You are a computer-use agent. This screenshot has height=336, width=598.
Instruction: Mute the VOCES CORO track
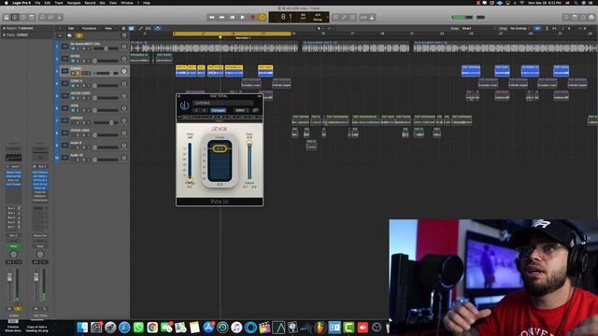tap(73, 98)
